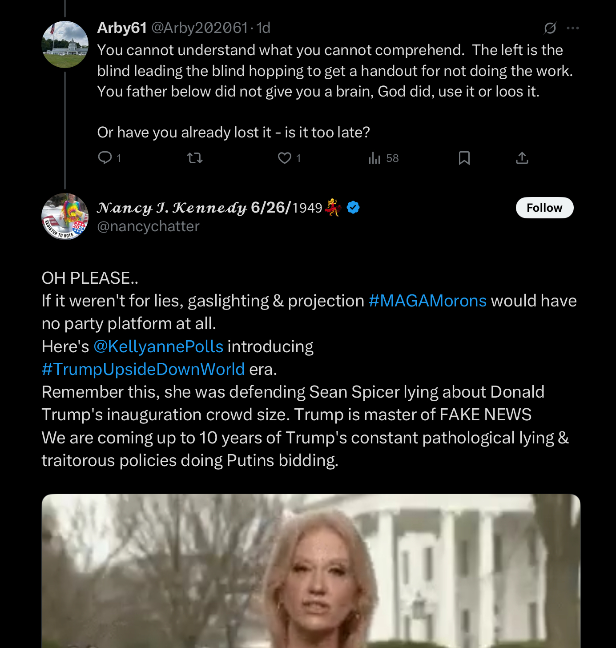This screenshot has height=648, width=616.
Task: Open Nancy J. Kennedy's profile picture
Action: 65,217
